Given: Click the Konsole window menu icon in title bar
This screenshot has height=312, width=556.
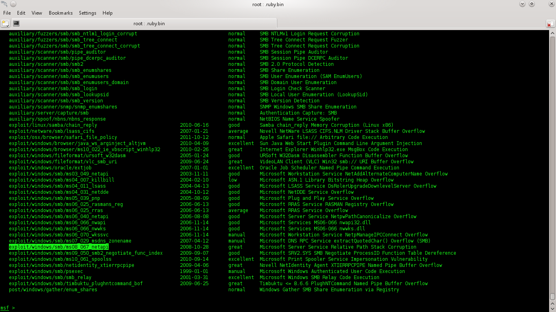Looking at the screenshot, I should click(4, 4).
